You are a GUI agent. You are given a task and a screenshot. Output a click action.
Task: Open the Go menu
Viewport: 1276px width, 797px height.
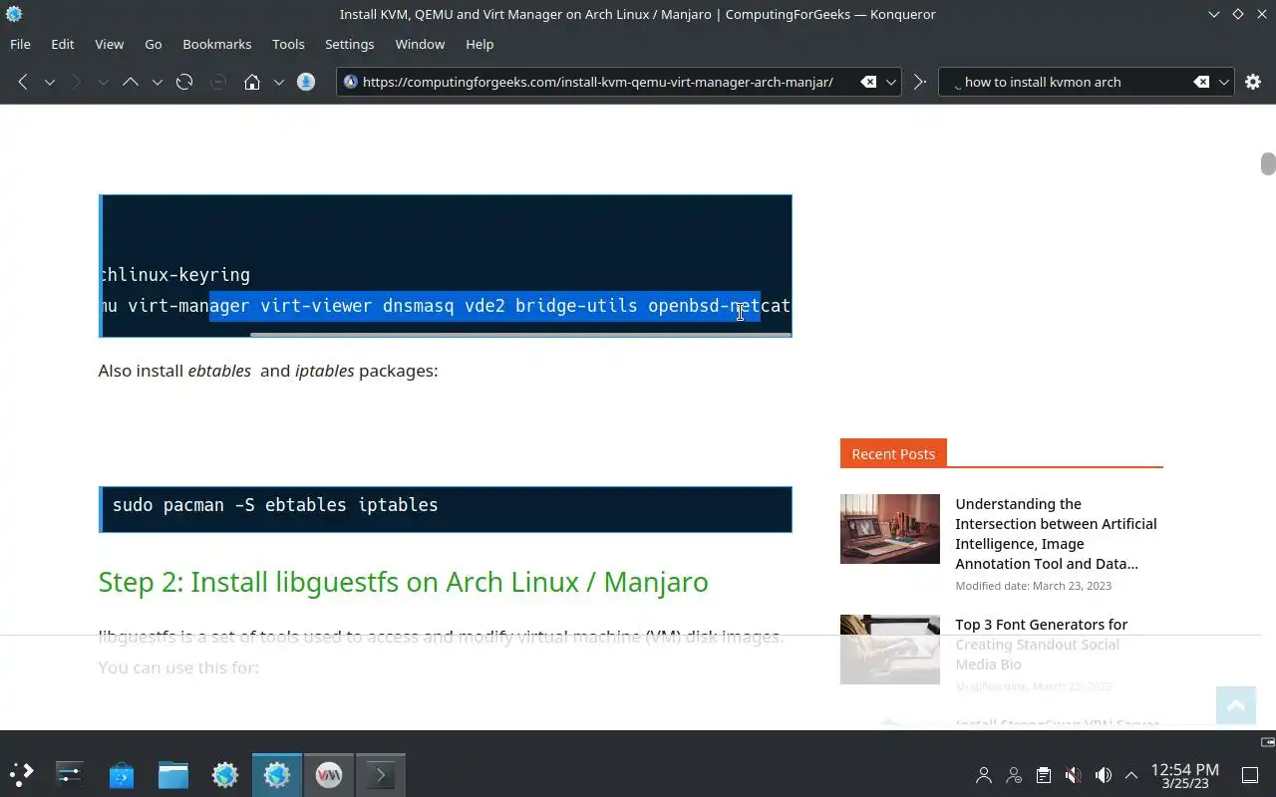(154, 44)
